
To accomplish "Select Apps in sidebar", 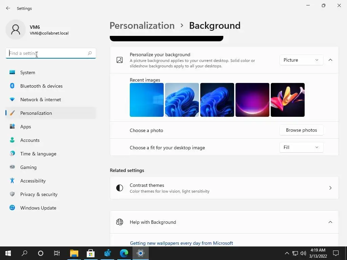I will click(x=51, y=127).
